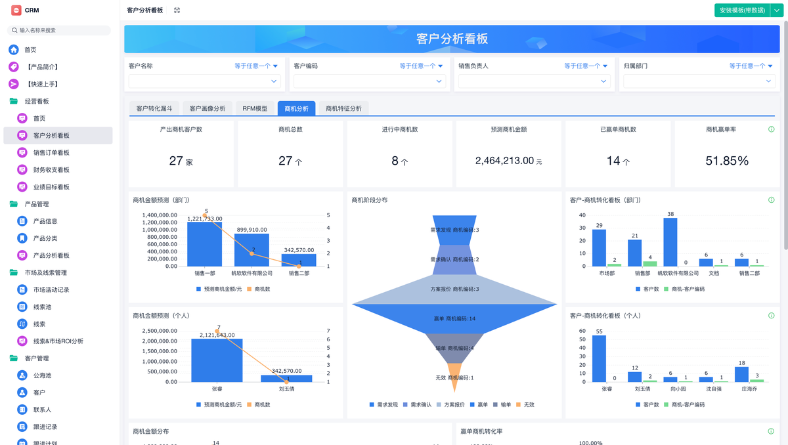Click the 经营看板 folder icon
The image size is (788, 445).
click(14, 101)
